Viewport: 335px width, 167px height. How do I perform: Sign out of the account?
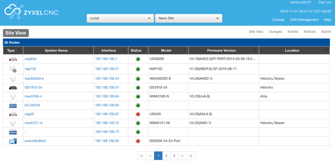(x=325, y=2)
